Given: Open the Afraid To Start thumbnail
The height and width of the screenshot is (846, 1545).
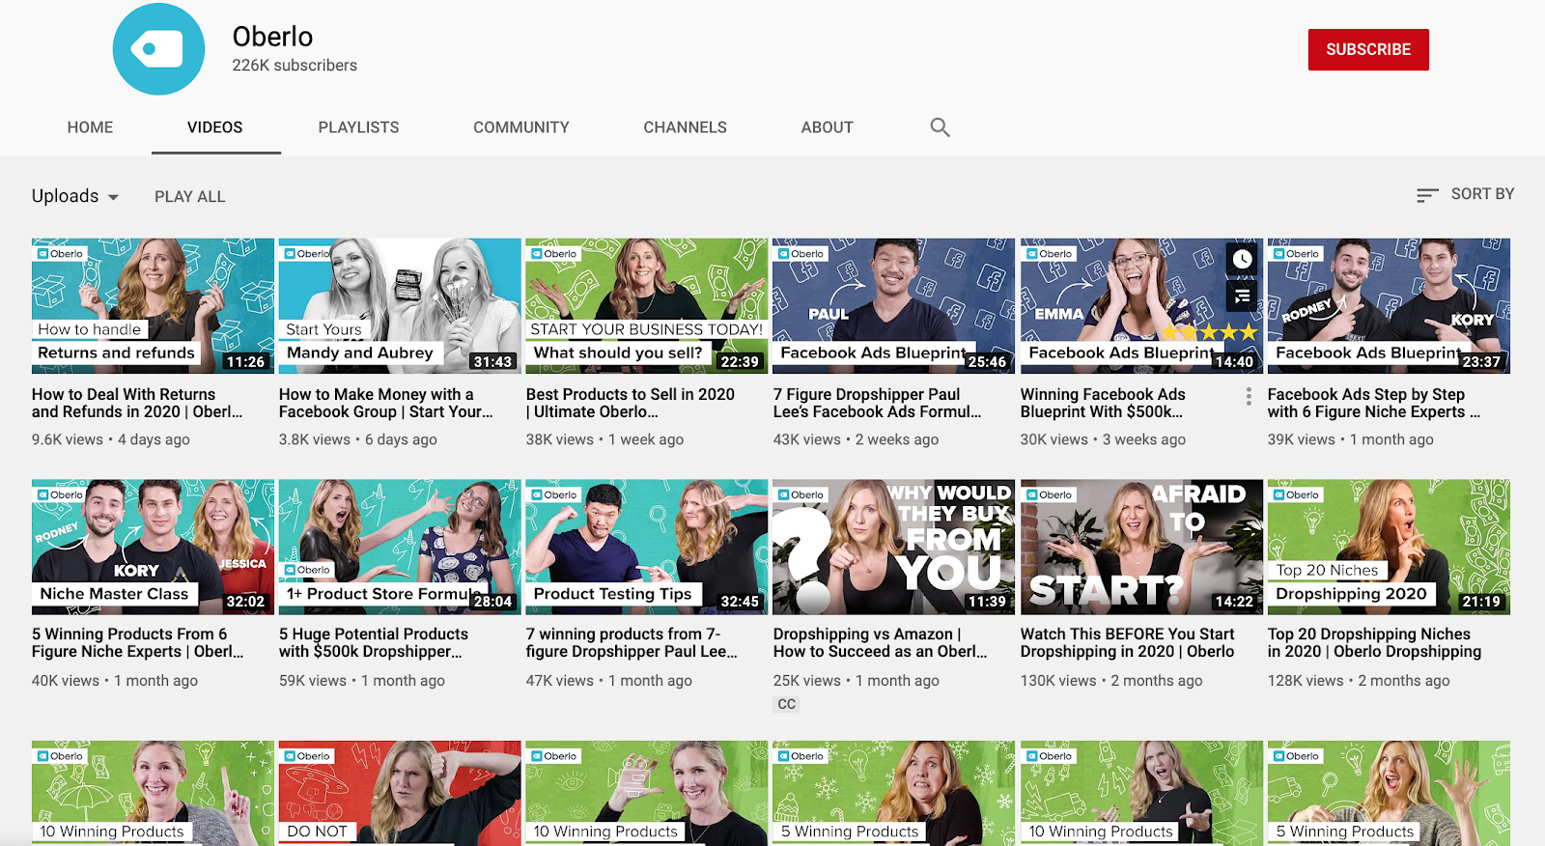Looking at the screenshot, I should tap(1141, 548).
